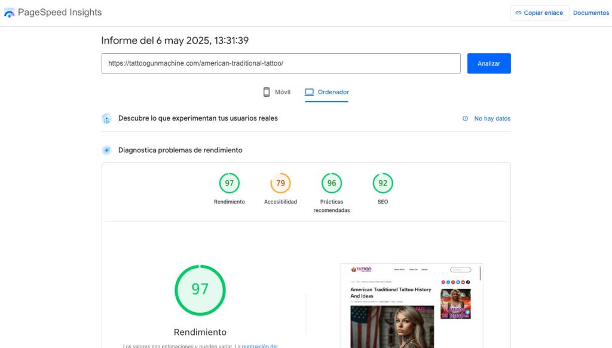The width and height of the screenshot is (612, 348).
Task: Click the URL input field
Action: click(281, 63)
